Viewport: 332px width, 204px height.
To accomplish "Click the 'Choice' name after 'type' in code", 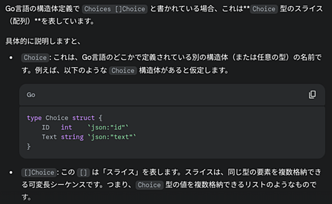I will 57,118.
